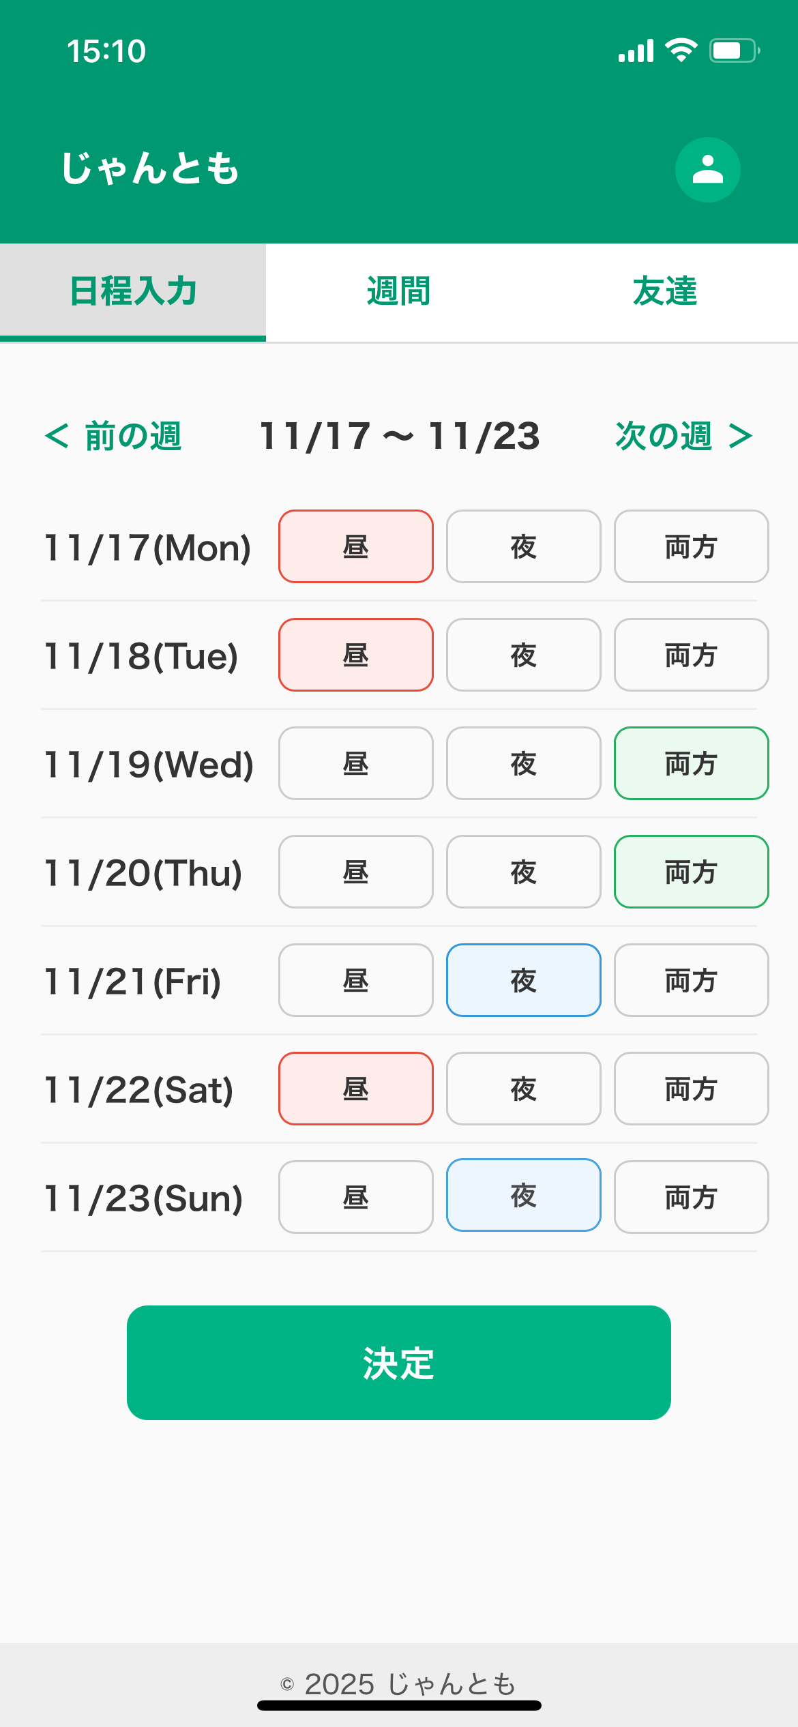This screenshot has height=1727, width=798.
Task: Select 昼 for 11/20 Thursday
Action: [355, 872]
